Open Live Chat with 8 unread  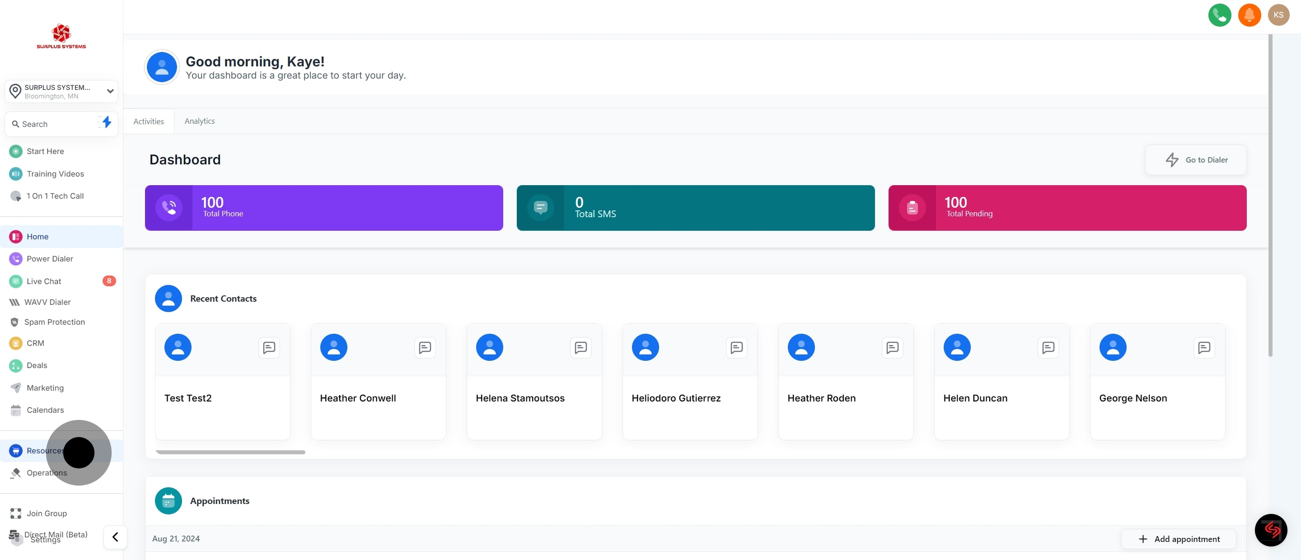tap(44, 281)
